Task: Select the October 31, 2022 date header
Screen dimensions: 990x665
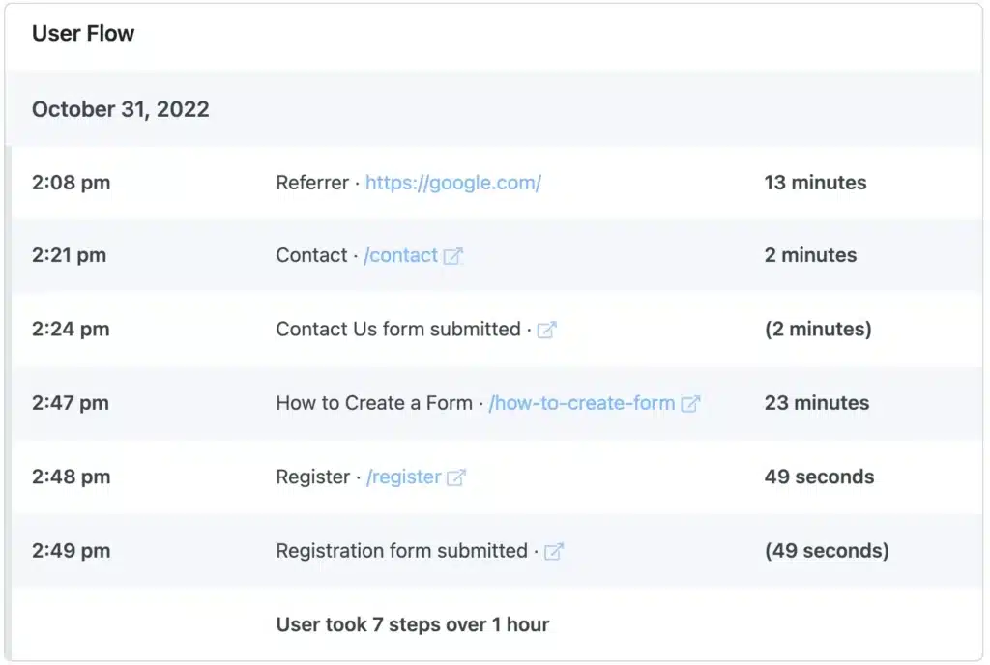Action: 121,109
